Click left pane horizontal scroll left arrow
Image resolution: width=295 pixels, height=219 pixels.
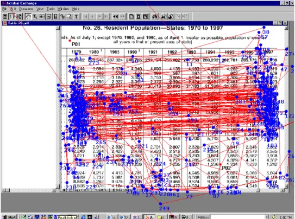(x=4, y=190)
